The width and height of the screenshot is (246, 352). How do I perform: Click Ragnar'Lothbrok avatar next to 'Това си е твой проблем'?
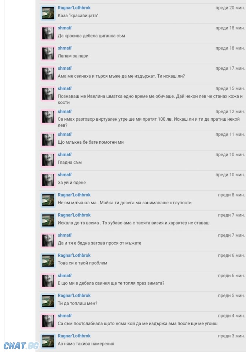pyautogui.click(x=48, y=261)
